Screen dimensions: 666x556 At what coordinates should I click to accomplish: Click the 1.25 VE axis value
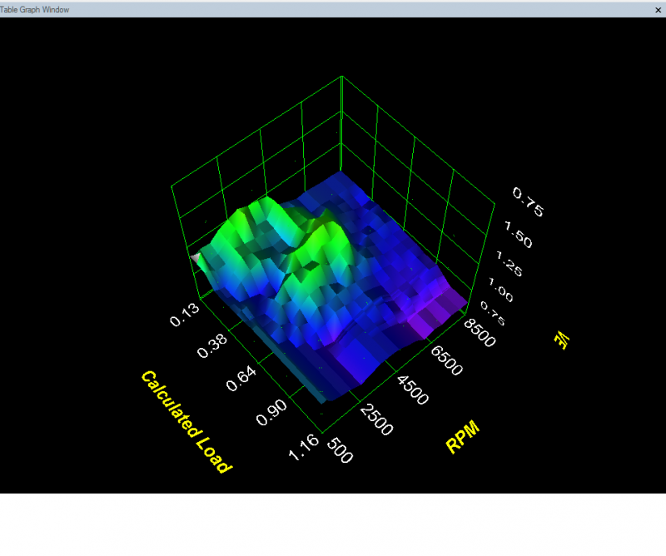coord(509,263)
